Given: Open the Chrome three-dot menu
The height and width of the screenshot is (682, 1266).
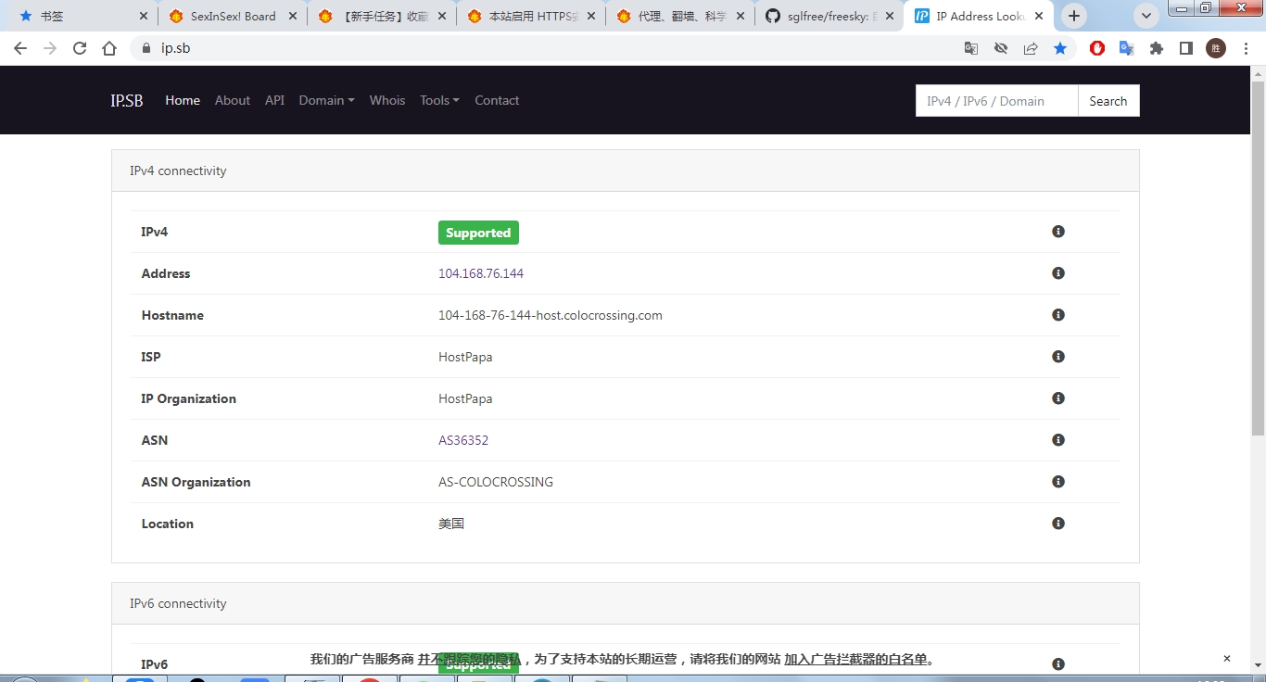Looking at the screenshot, I should point(1246,48).
